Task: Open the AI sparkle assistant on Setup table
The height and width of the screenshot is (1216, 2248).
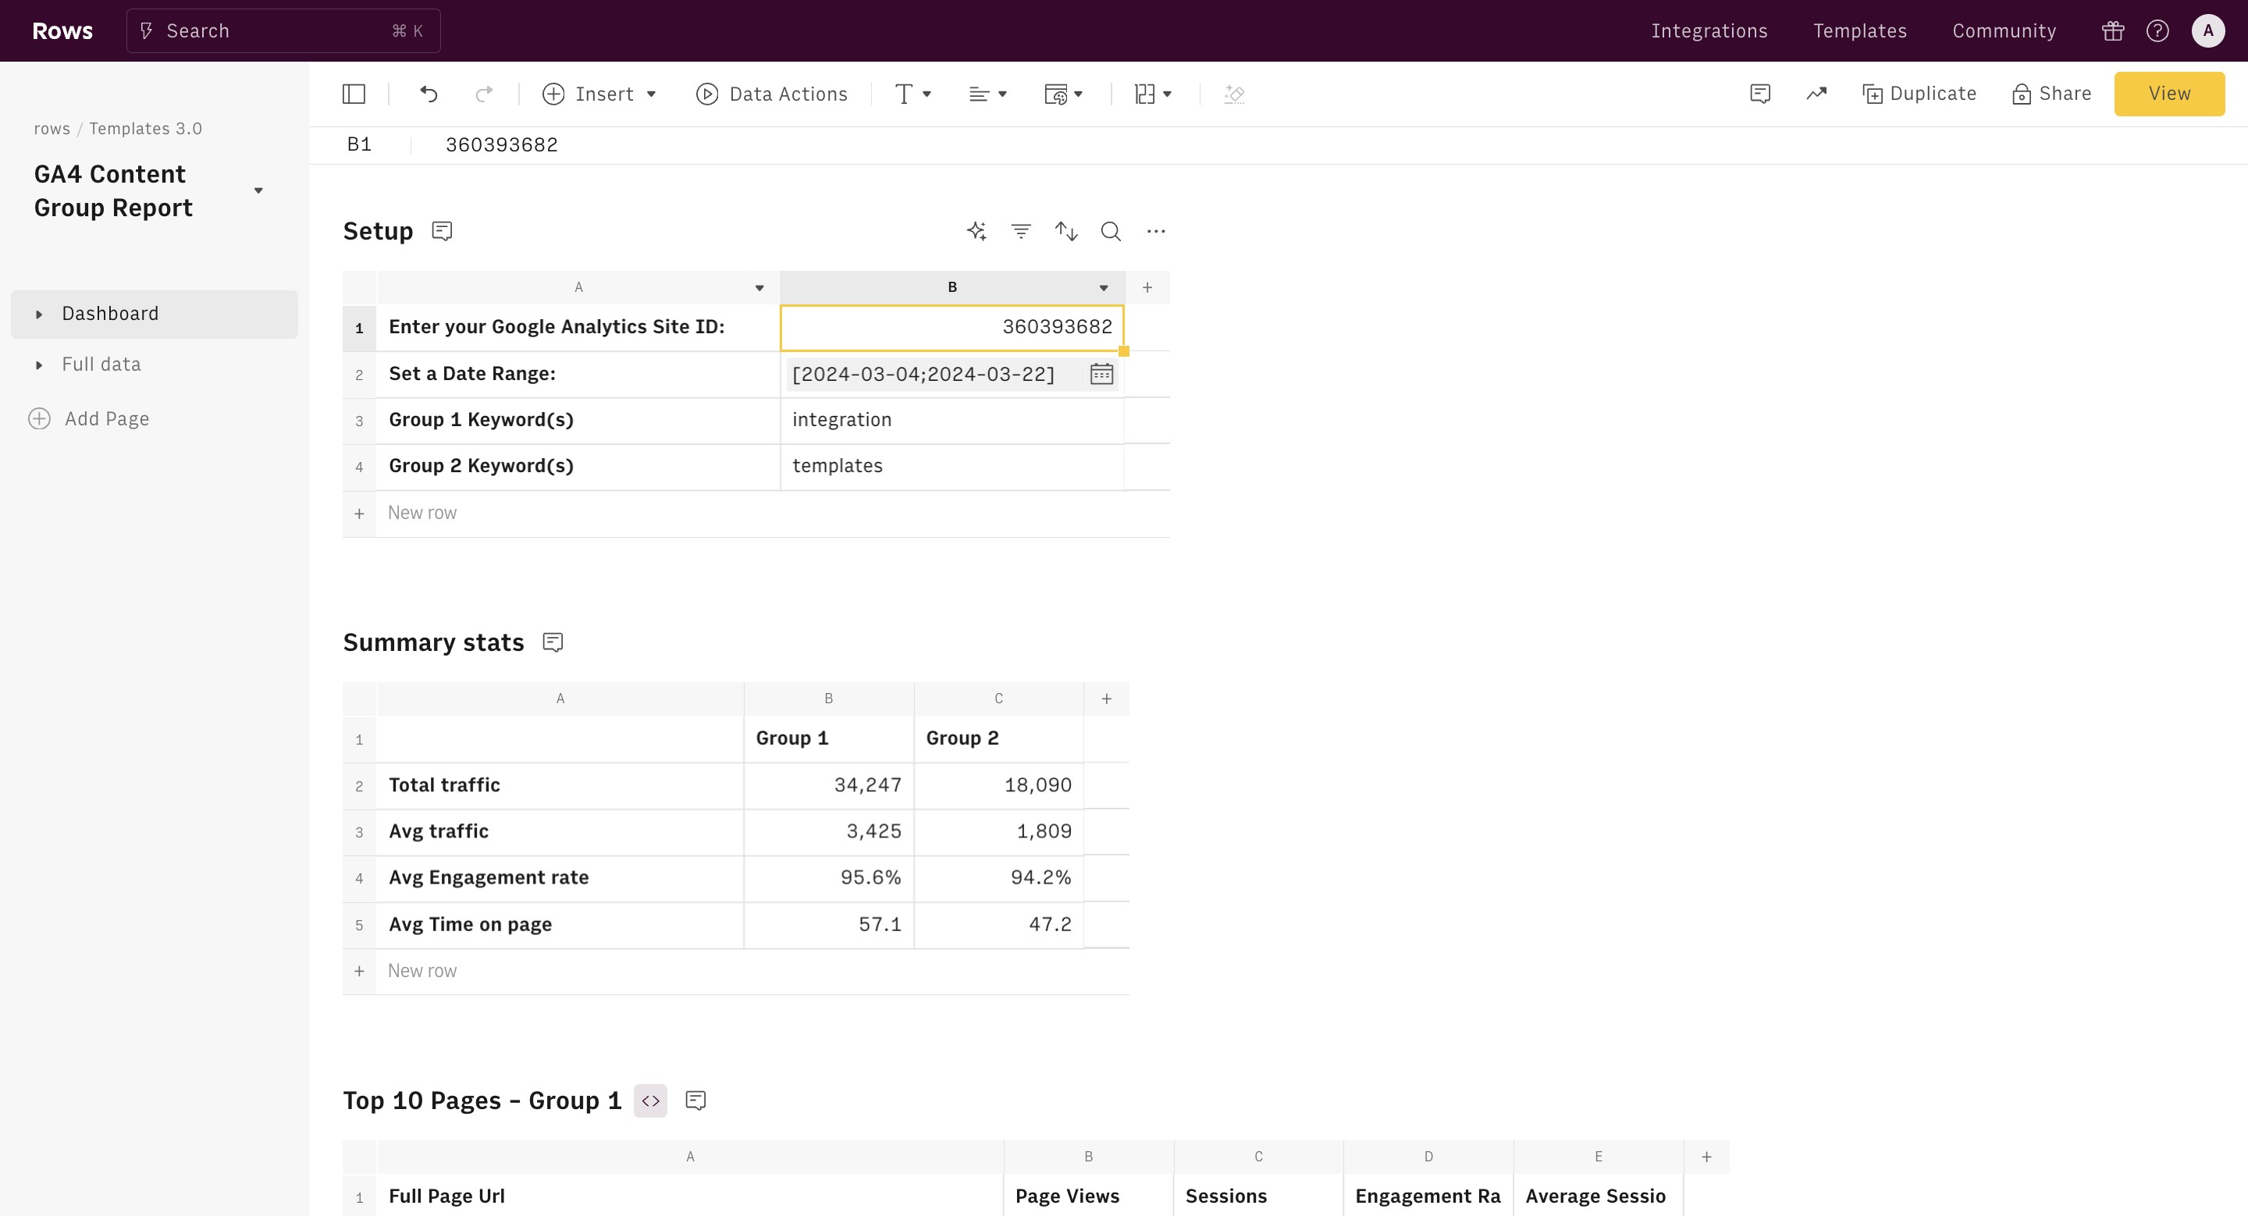Action: 976,231
